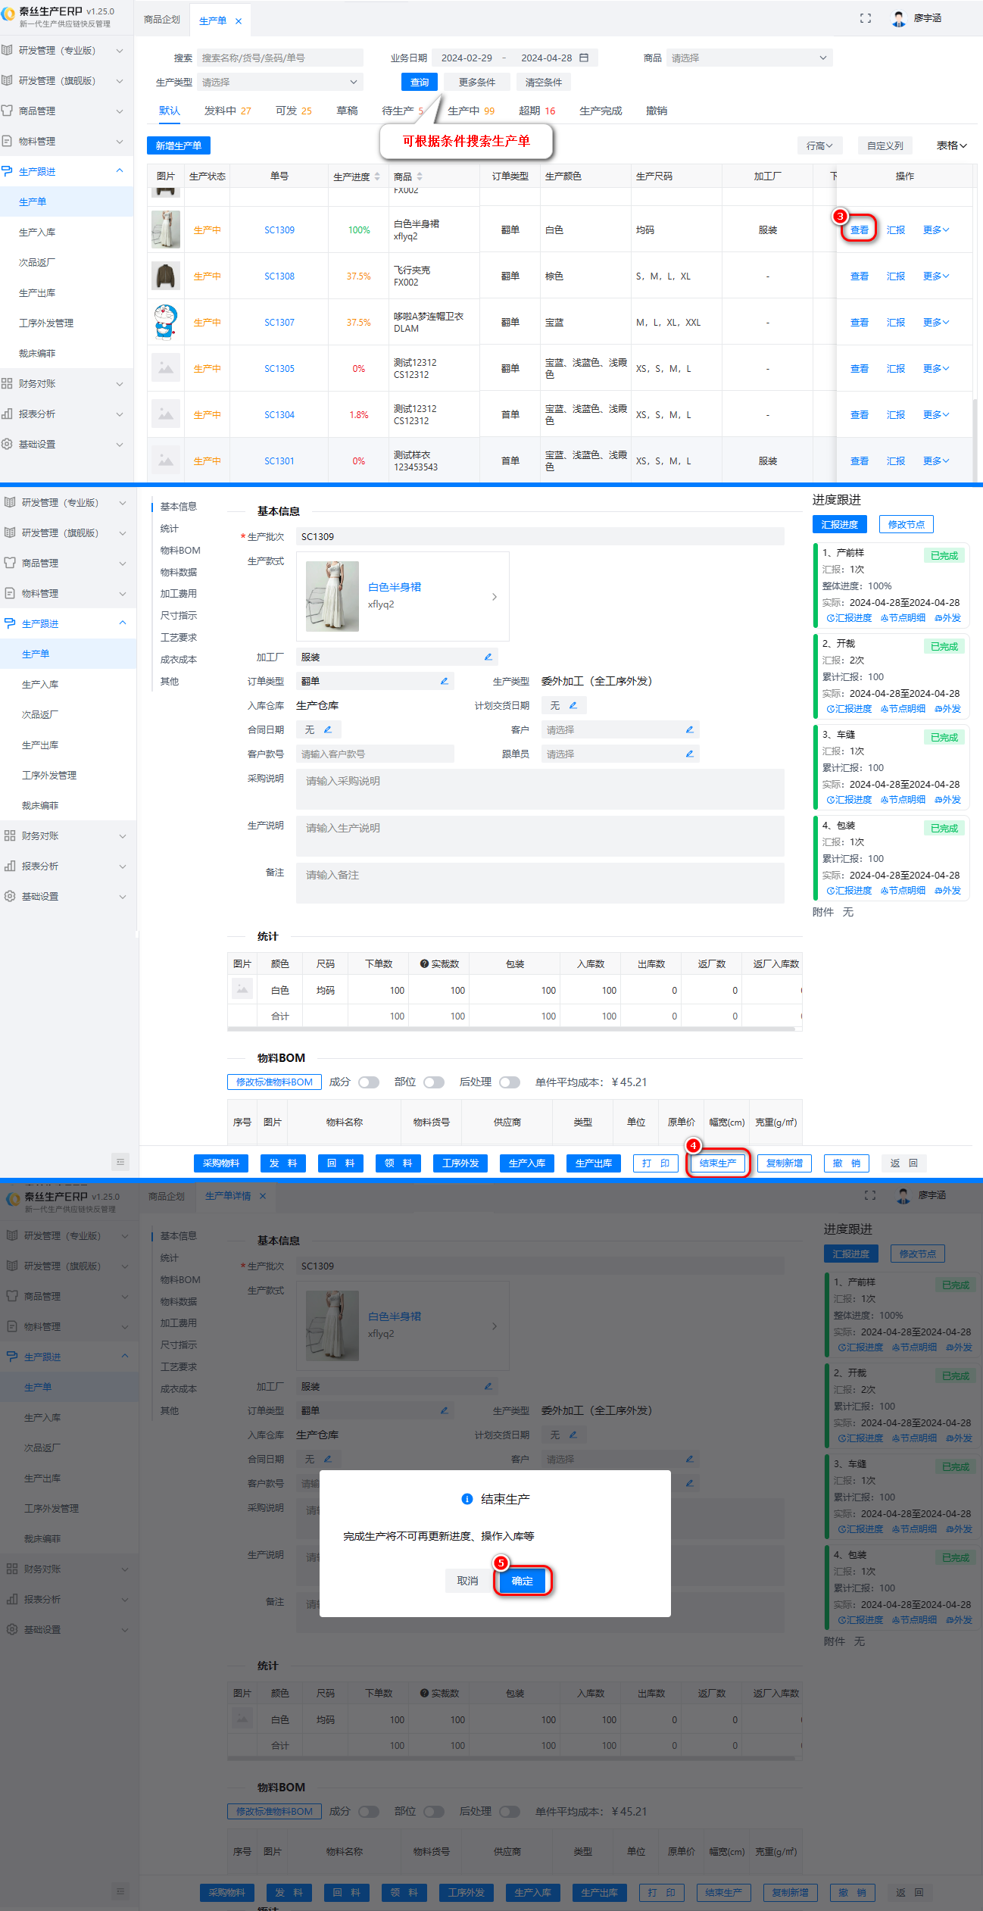Click the help icon beside 实裁数 header
983x1911 pixels.
pos(424,963)
